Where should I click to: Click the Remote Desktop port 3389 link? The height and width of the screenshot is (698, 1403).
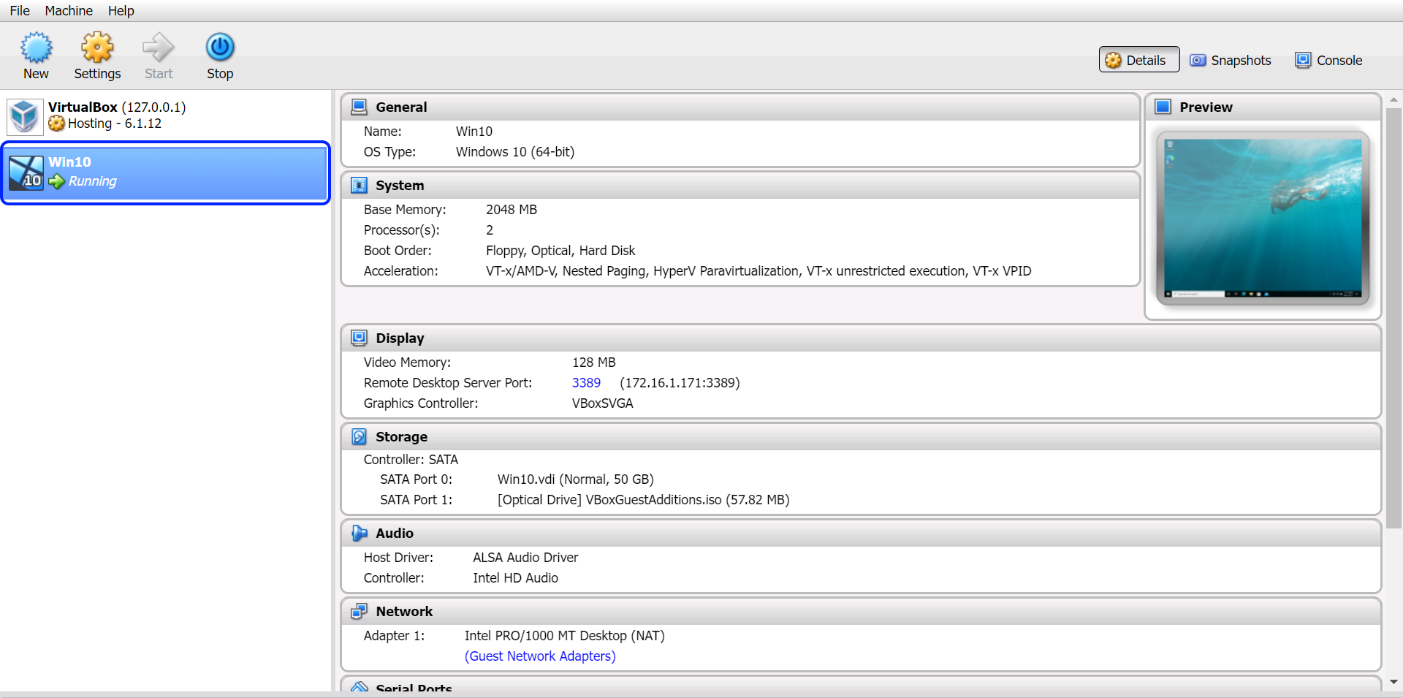point(586,382)
